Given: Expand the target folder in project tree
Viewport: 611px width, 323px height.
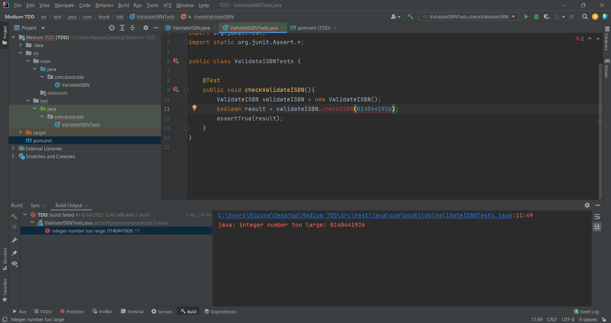Looking at the screenshot, I should (x=21, y=133).
